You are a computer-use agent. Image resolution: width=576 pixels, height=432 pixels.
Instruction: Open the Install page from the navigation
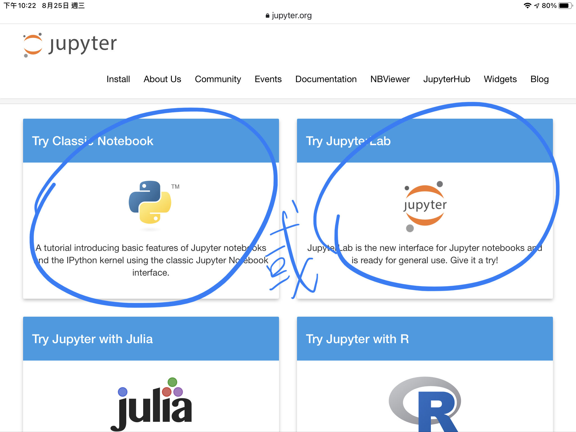point(118,79)
